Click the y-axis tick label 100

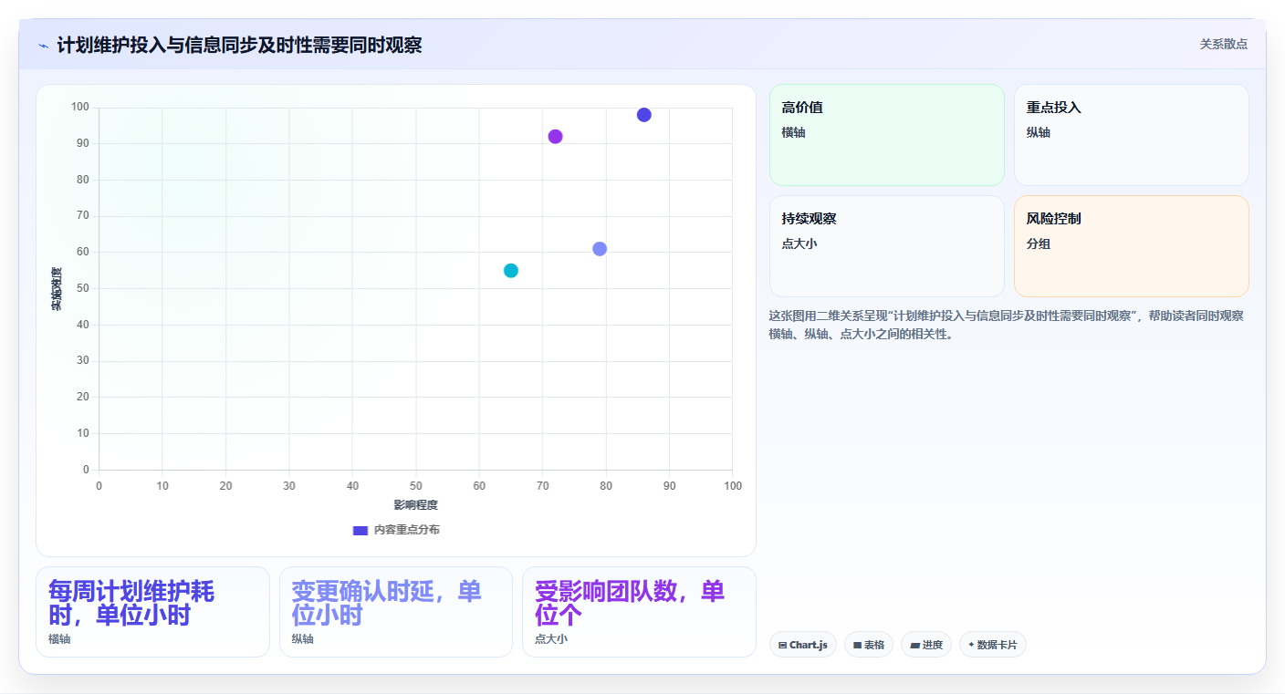(80, 108)
